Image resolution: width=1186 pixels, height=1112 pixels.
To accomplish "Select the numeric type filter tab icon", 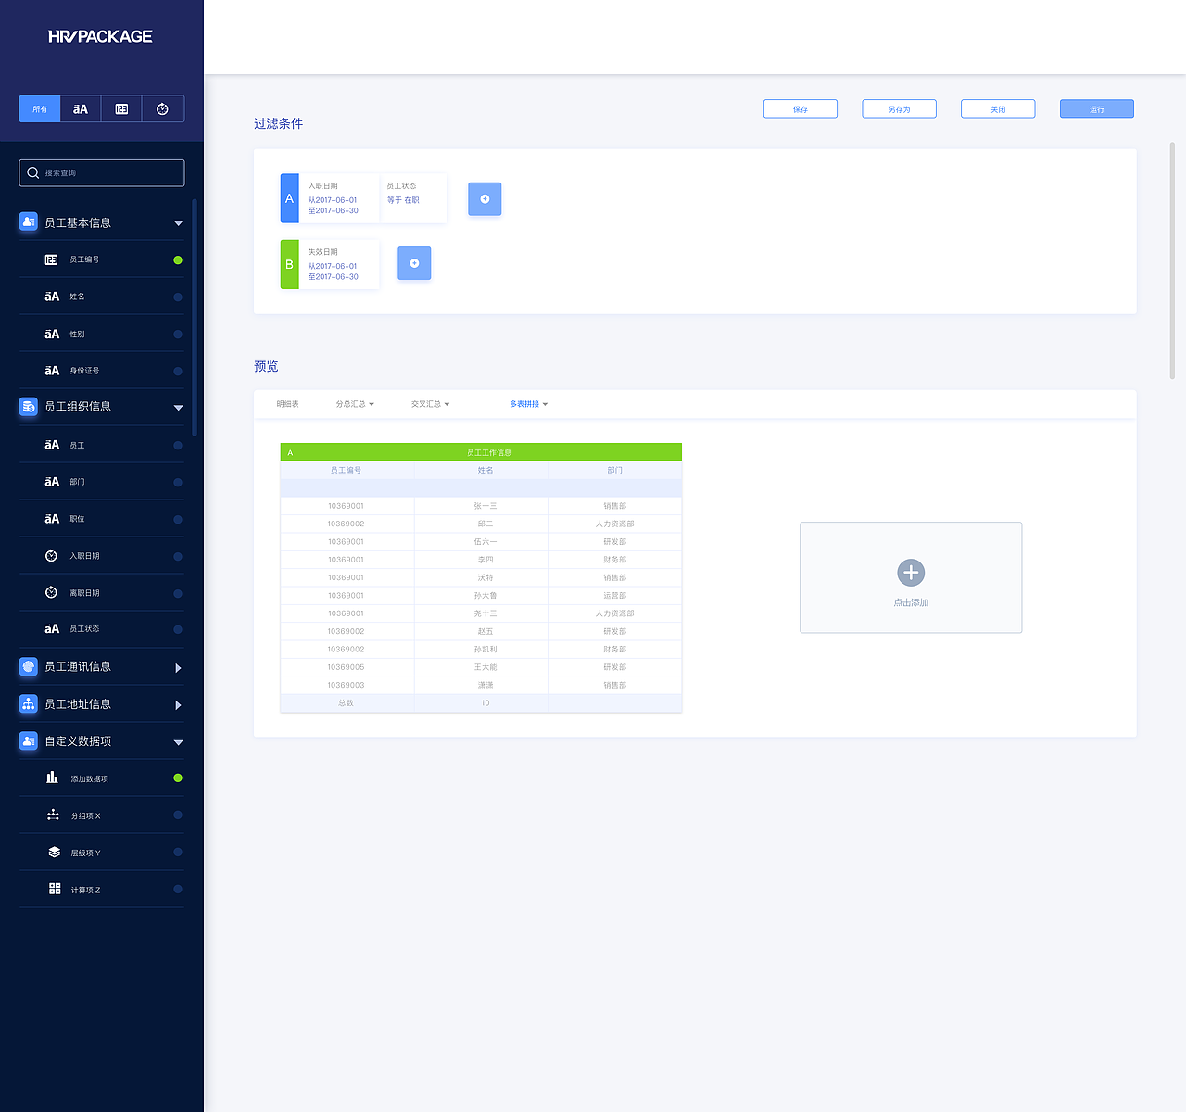I will [x=121, y=109].
